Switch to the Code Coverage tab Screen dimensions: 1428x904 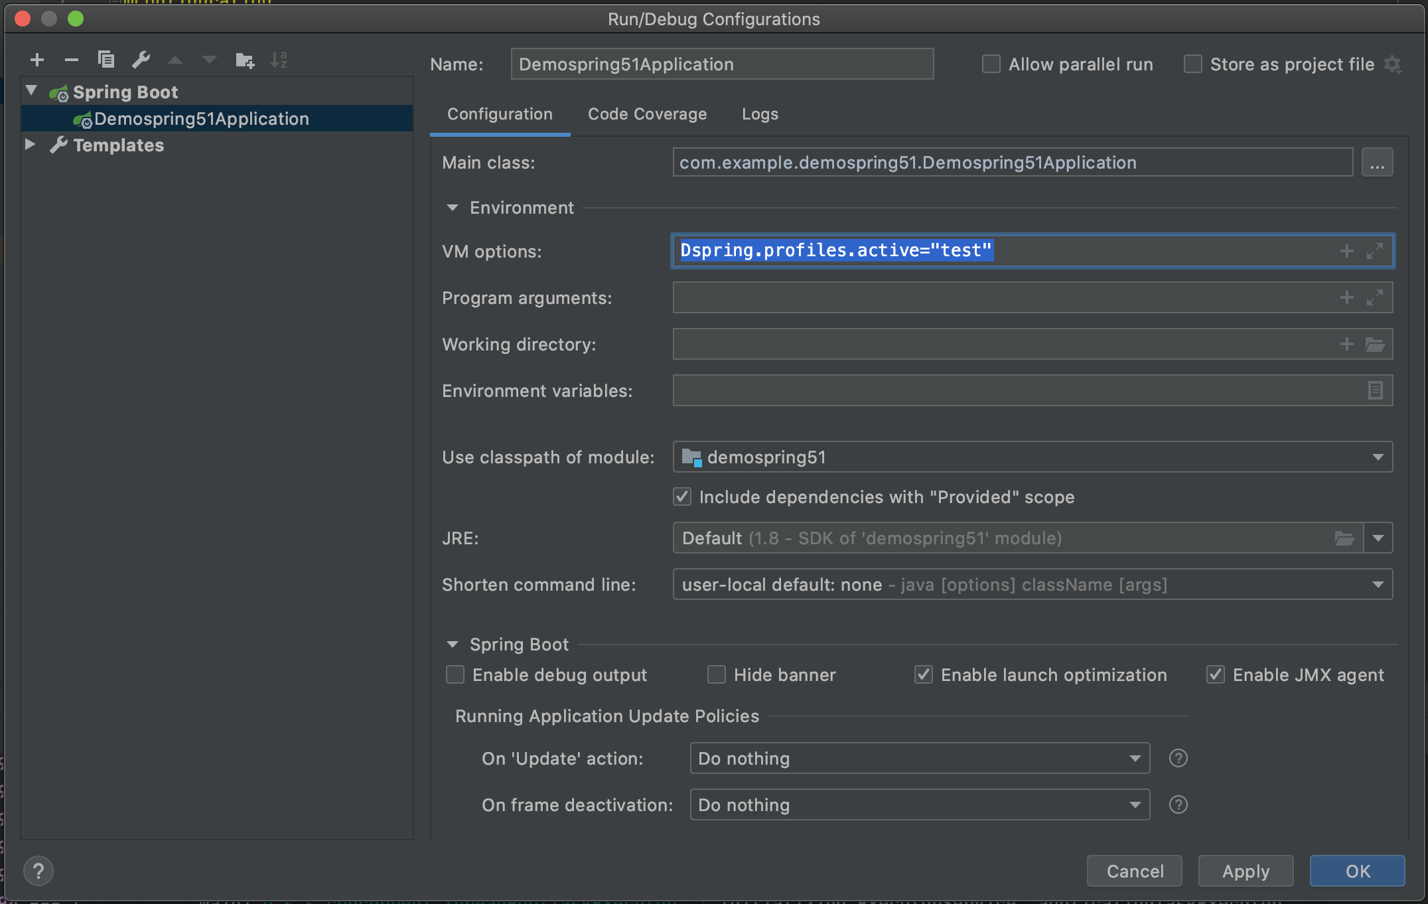647,114
